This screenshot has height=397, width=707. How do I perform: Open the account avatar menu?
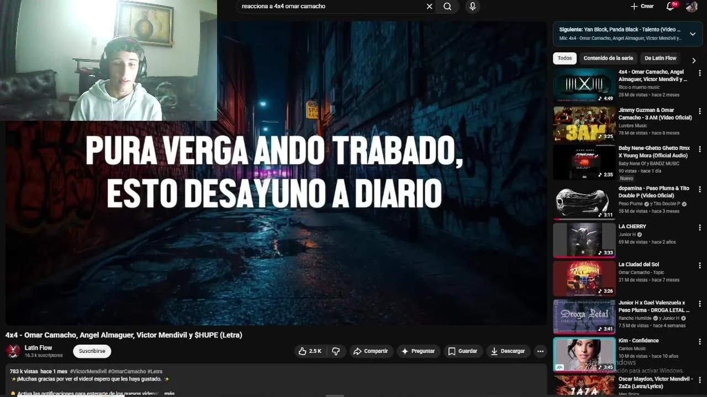692,7
